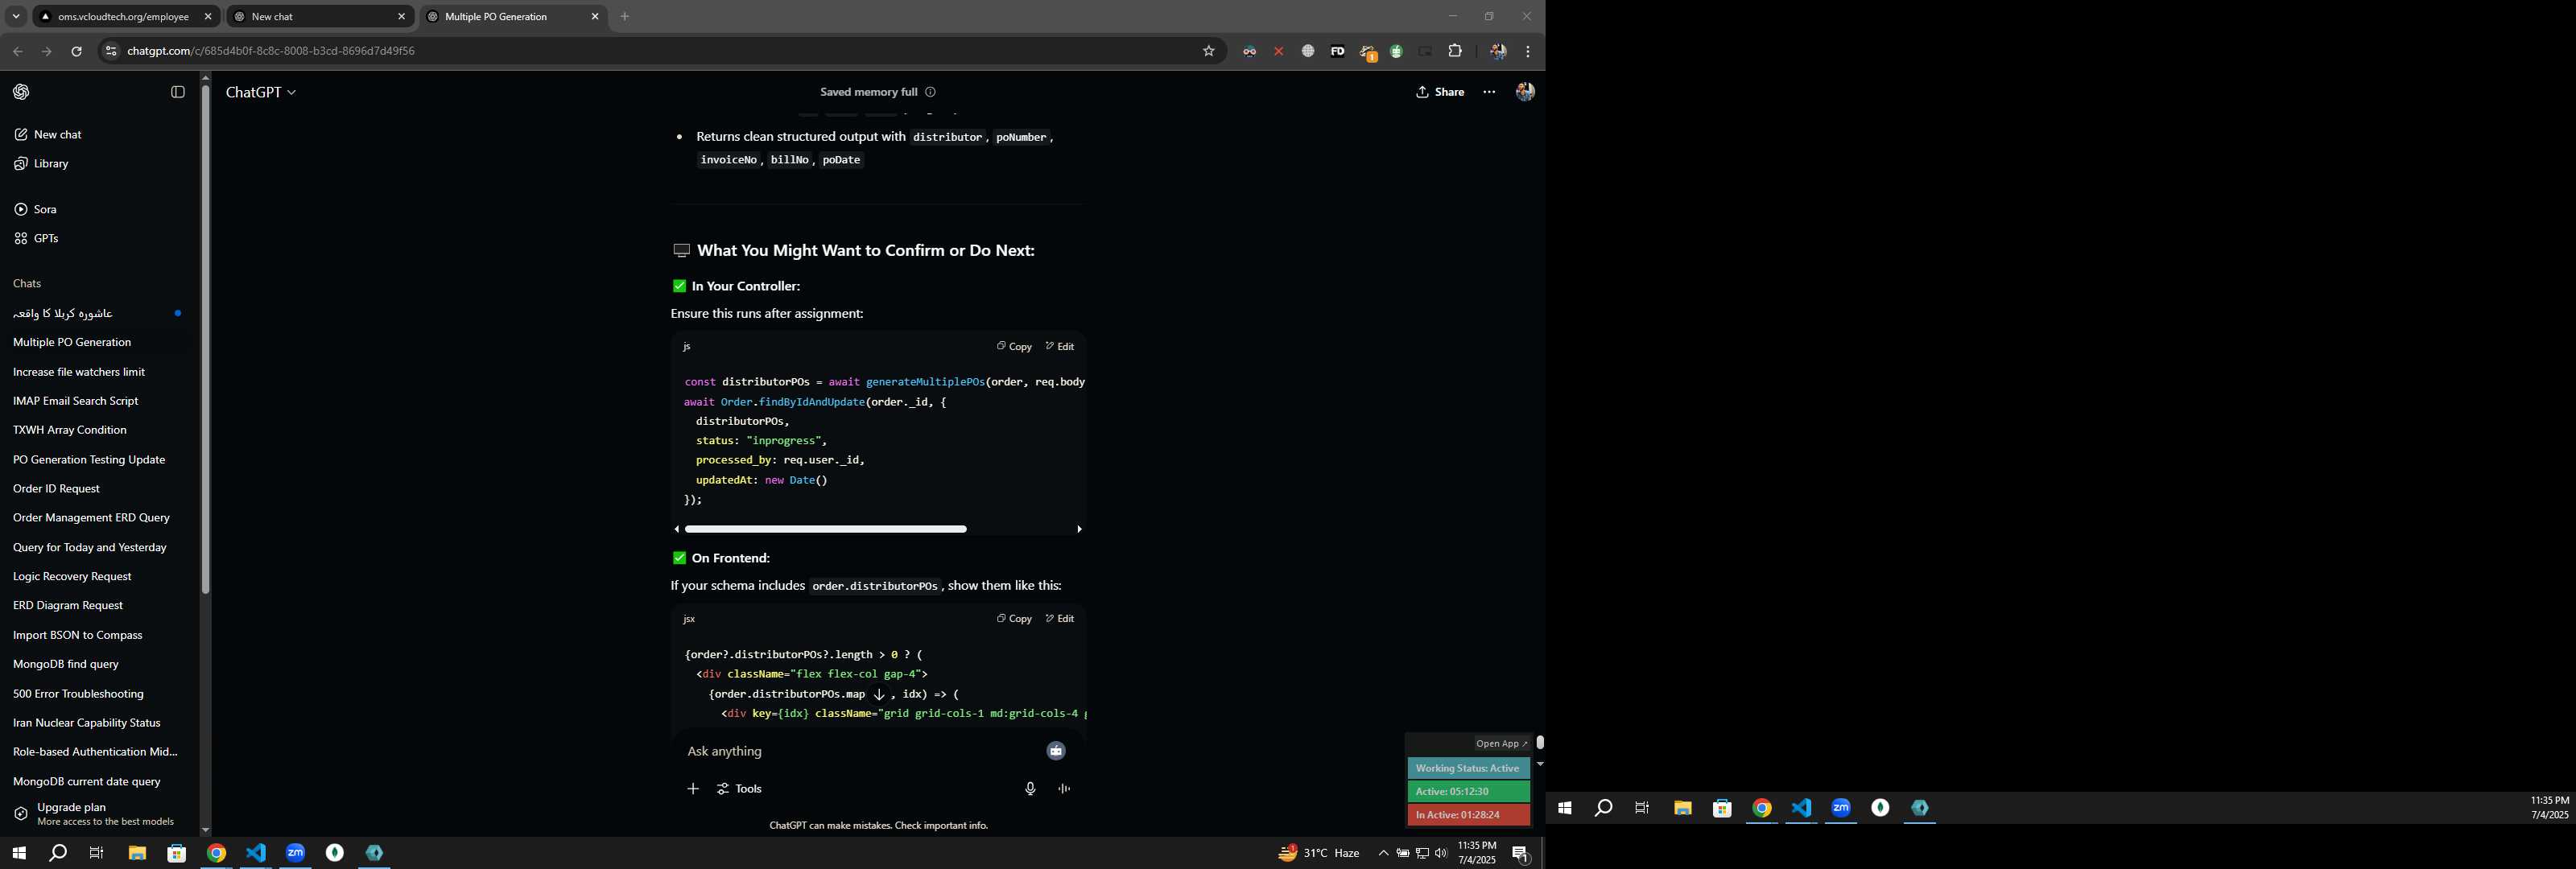This screenshot has width=2576, height=869.
Task: Click the glasses face extension icon
Action: (x=1249, y=51)
